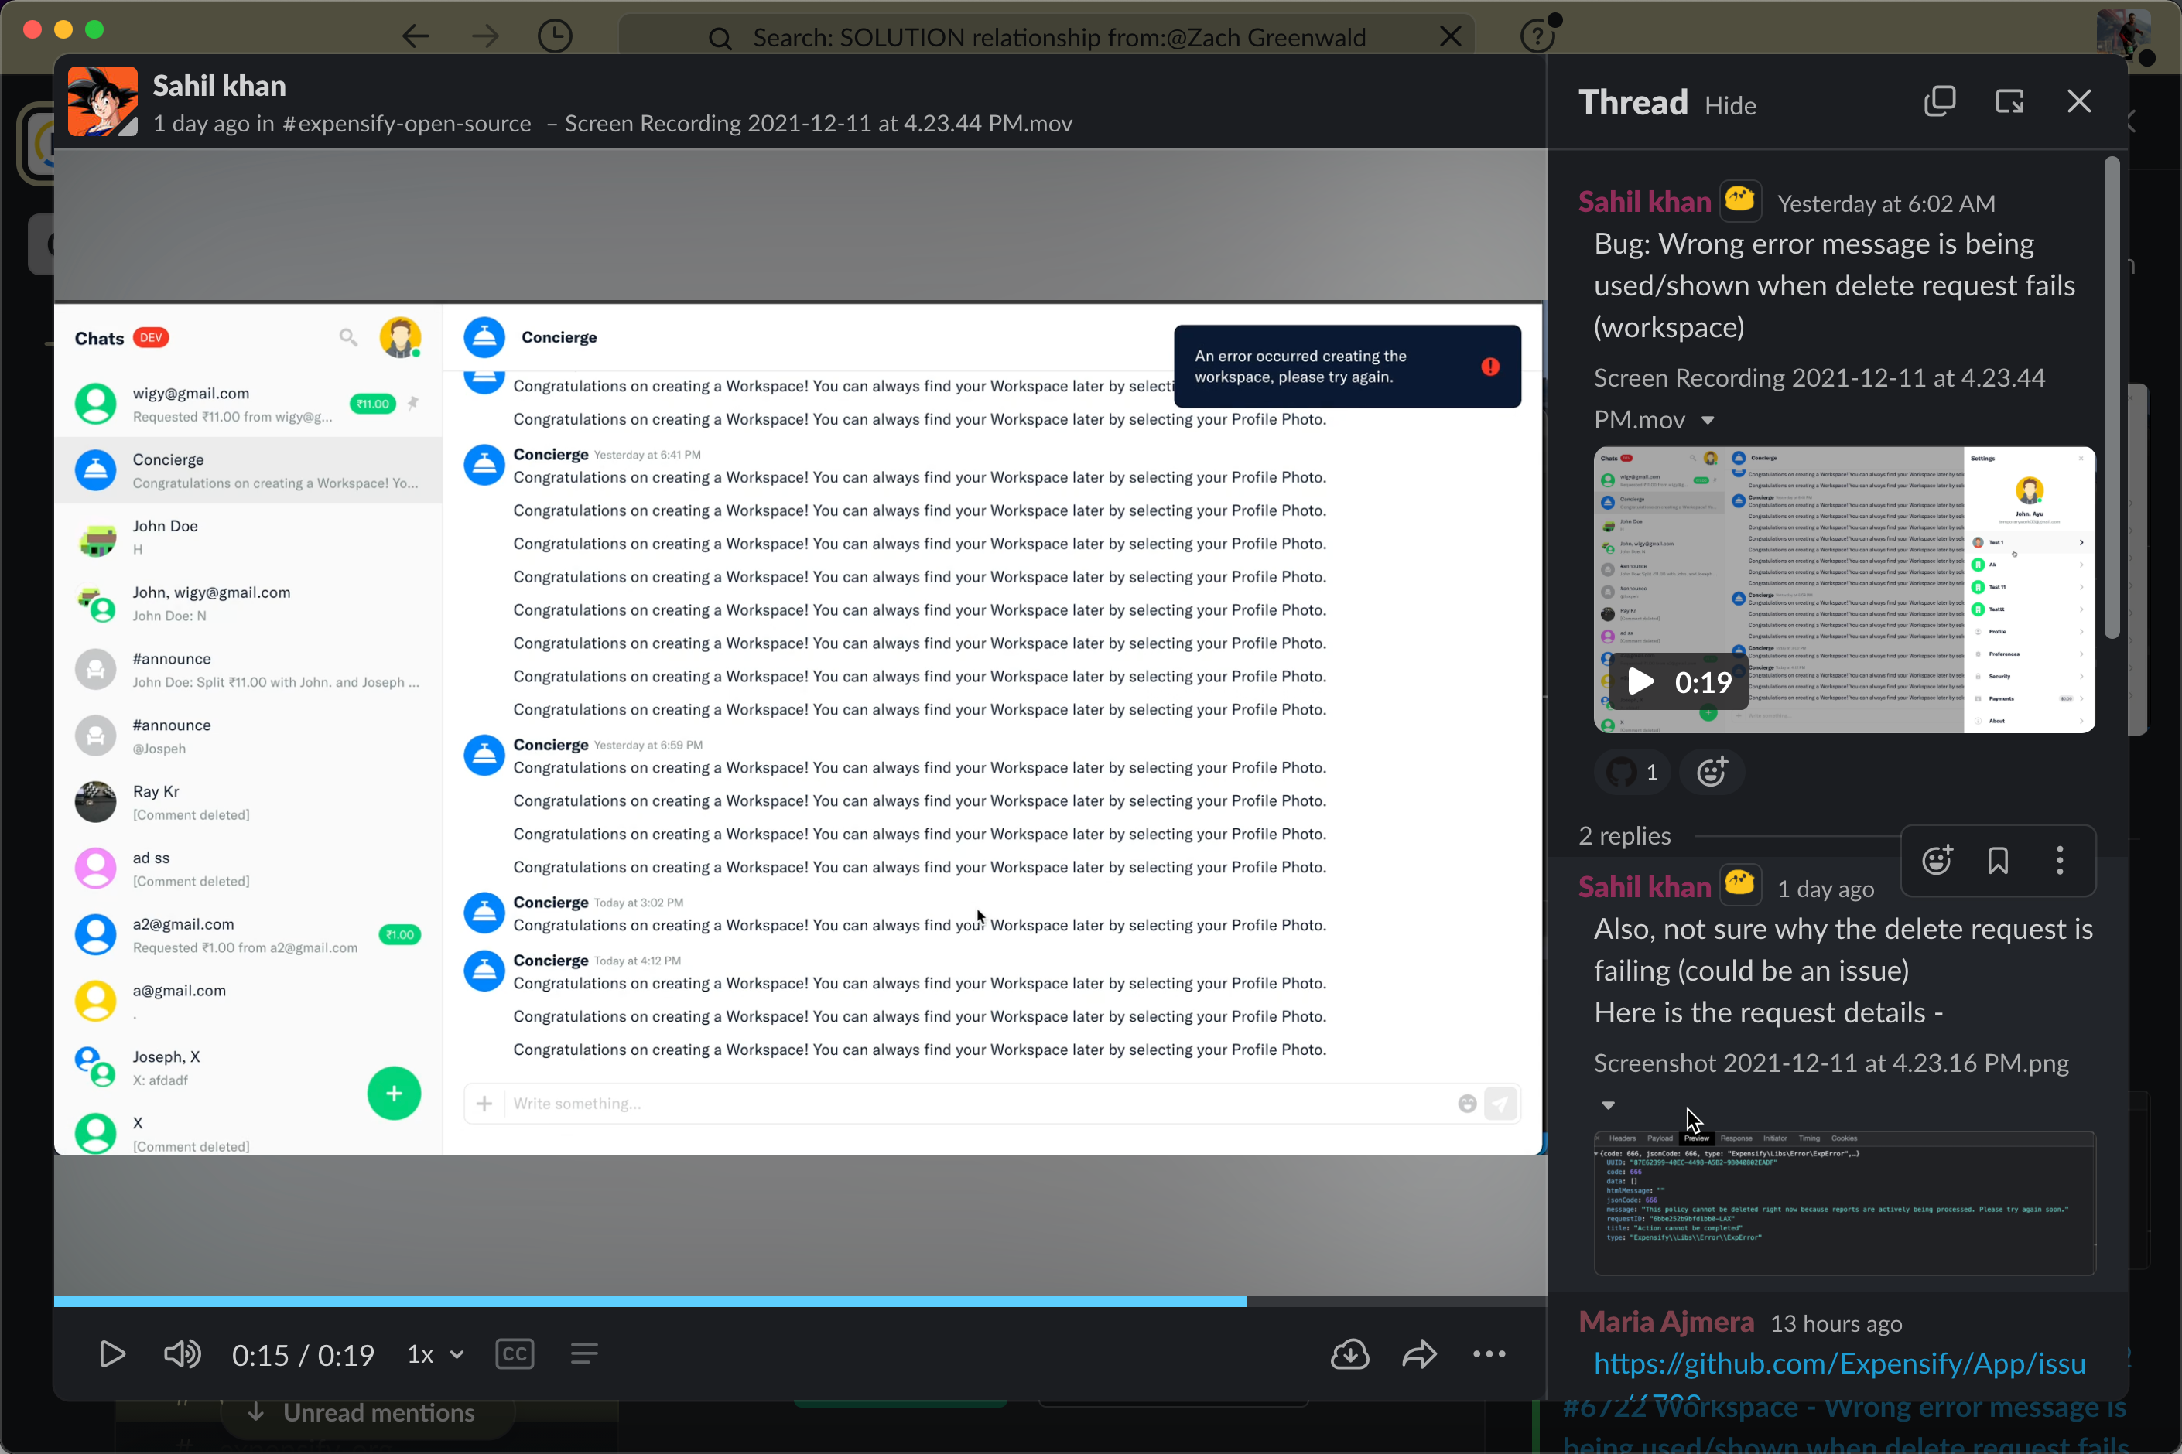Open more actions menu on Sahil's reply

[x=2059, y=861]
